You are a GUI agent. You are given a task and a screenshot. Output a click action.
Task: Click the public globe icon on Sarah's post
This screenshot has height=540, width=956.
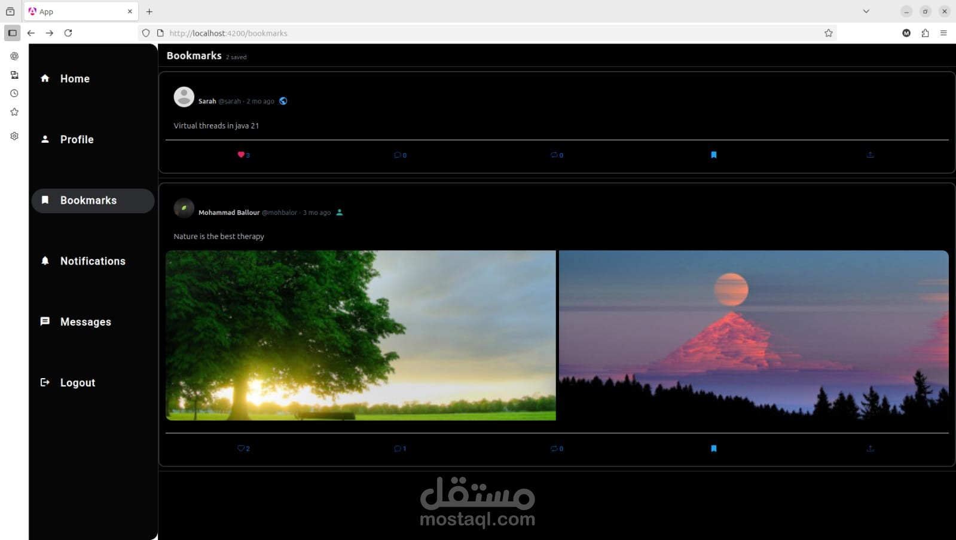point(283,101)
